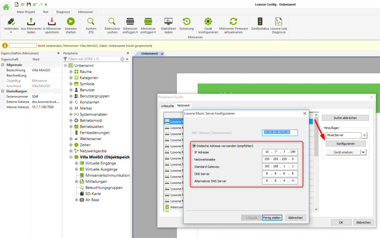The width and height of the screenshot is (380, 238).
Task: Click the Verbinden connect icon
Action: point(11,22)
